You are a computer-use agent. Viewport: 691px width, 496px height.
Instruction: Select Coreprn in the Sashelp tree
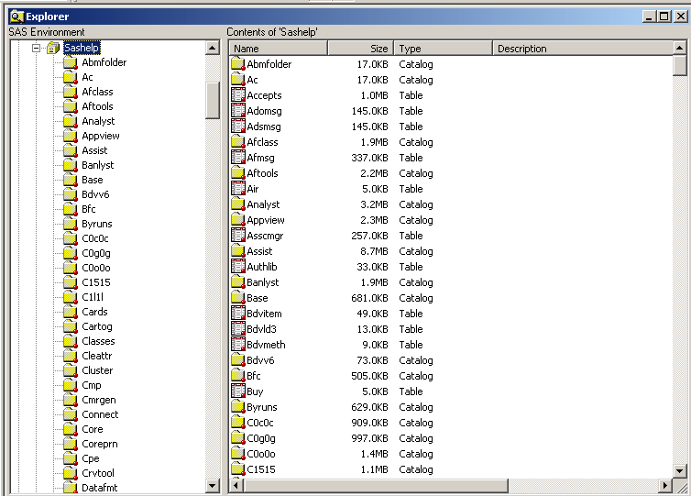click(x=100, y=444)
